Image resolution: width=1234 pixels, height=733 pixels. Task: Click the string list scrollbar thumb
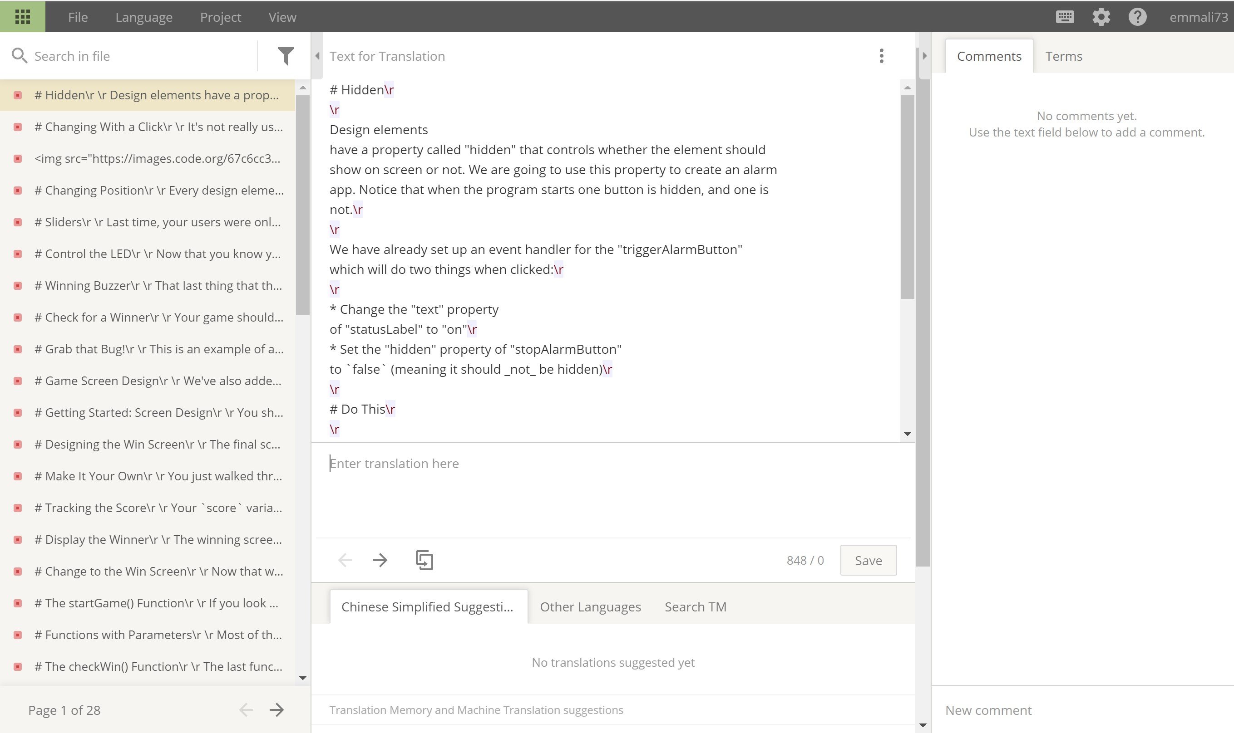(x=302, y=205)
